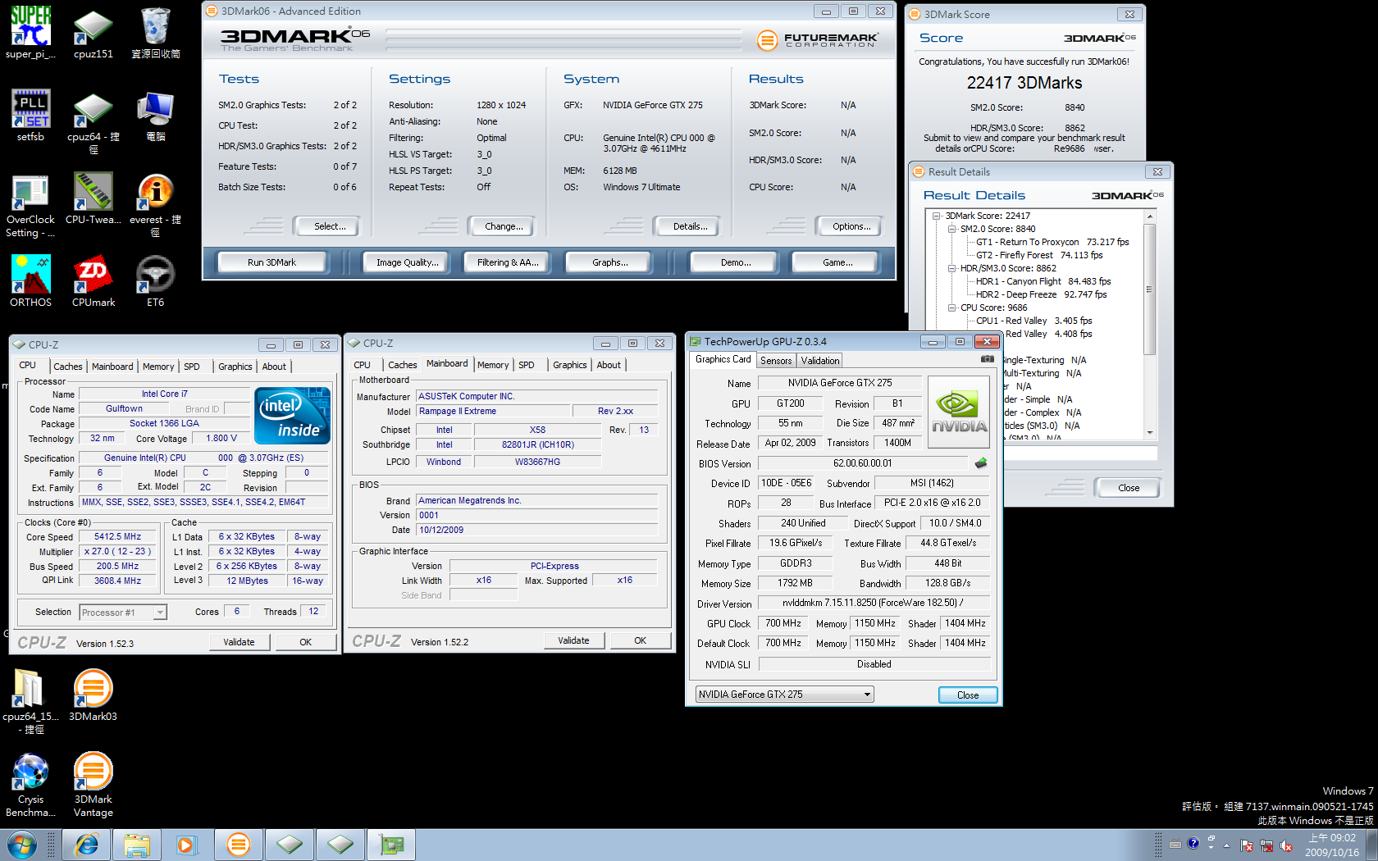The image size is (1378, 861).
Task: Click the Run 3DMark button
Action: click(271, 262)
